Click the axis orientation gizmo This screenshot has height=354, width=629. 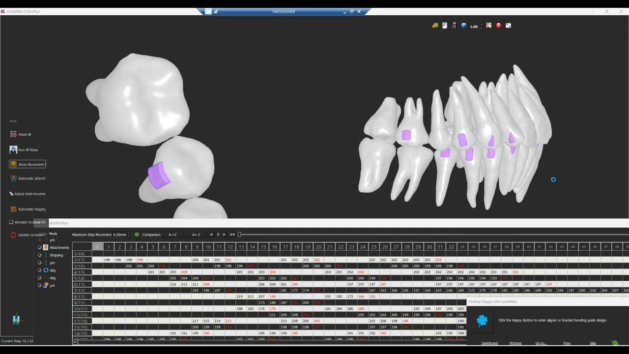click(17, 319)
